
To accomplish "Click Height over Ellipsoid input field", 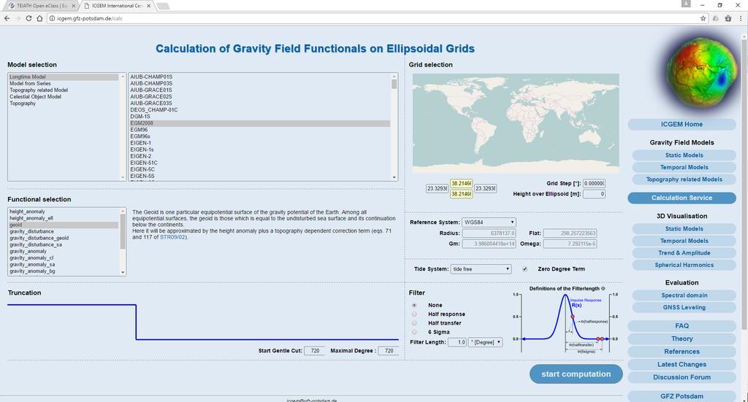I will [x=594, y=194].
